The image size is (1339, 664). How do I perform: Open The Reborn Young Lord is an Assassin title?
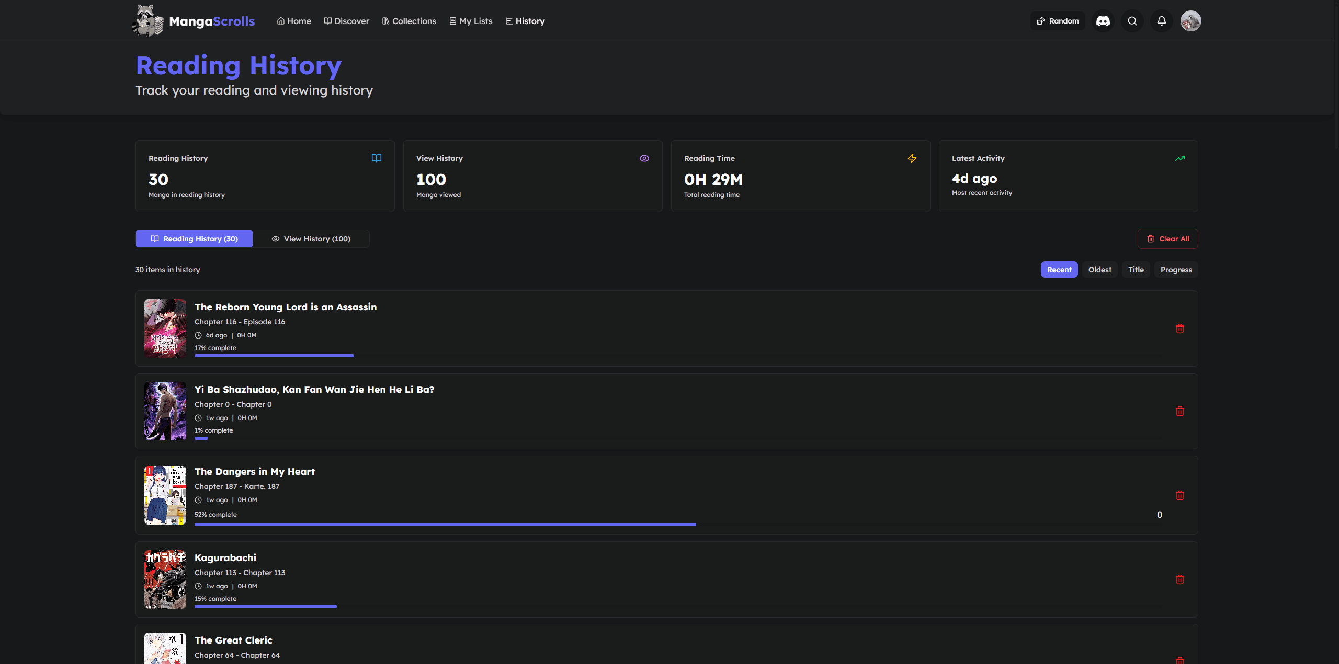[286, 307]
